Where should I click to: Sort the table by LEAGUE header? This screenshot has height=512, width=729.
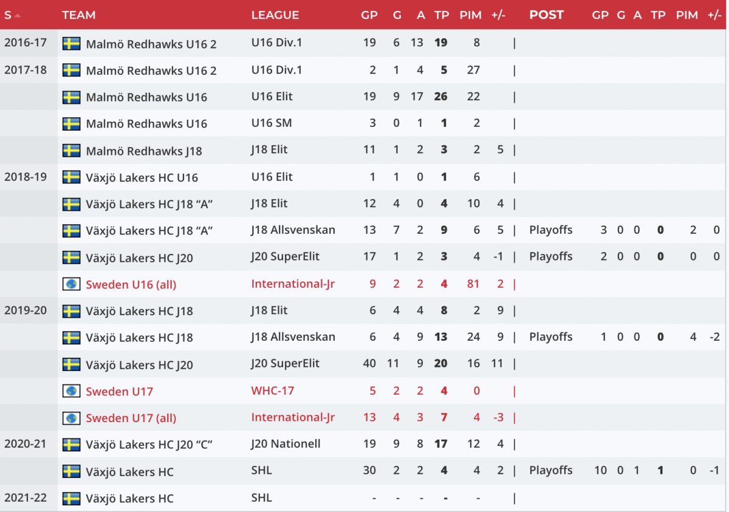[275, 15]
